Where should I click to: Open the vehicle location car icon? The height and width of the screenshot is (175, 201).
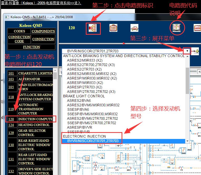coord(134,28)
